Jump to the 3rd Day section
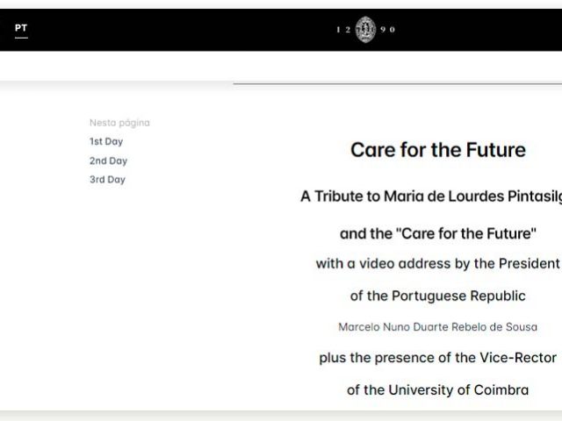The height and width of the screenshot is (421, 562). 107,179
